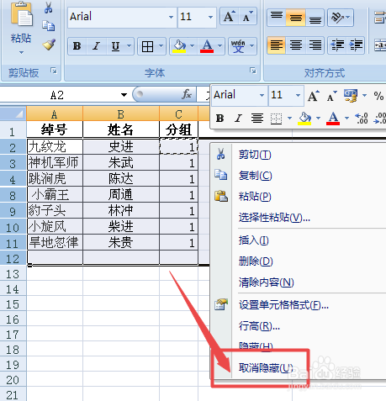
Task: Increase decimal places in mini toolbar
Action: click(x=361, y=119)
